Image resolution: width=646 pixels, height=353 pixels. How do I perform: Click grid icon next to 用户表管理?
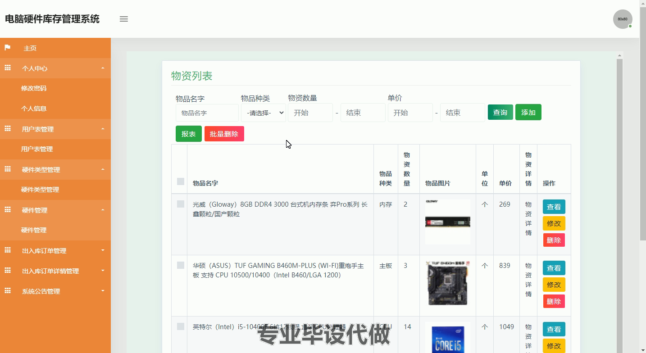(8, 129)
